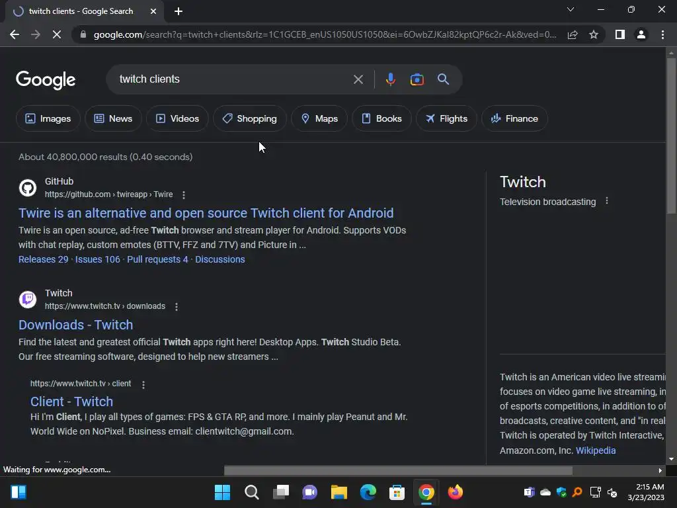This screenshot has width=677, height=508.
Task: Switch to Shopping results
Action: tap(249, 118)
